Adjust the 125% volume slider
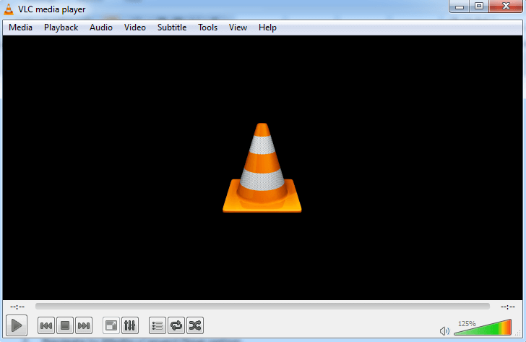Image resolution: width=526 pixels, height=342 pixels. 483,328
